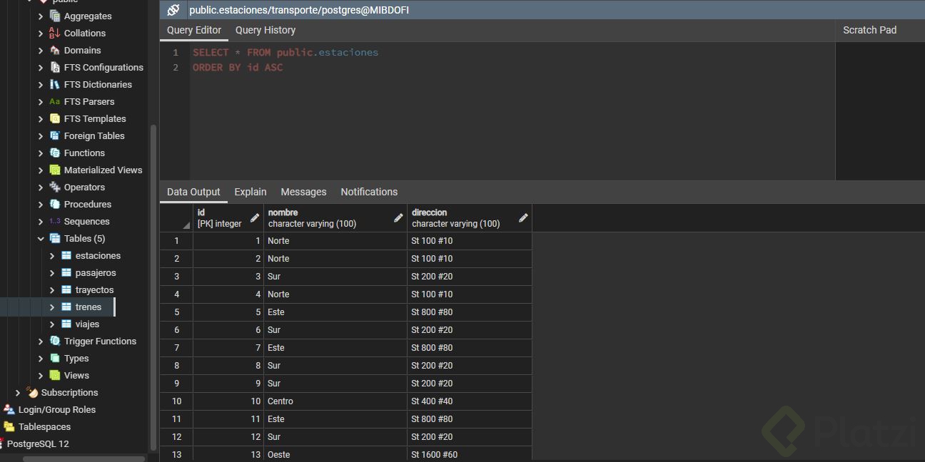Viewport: 925px width, 462px height.
Task: Click the Procedures node icon
Action: [55, 204]
